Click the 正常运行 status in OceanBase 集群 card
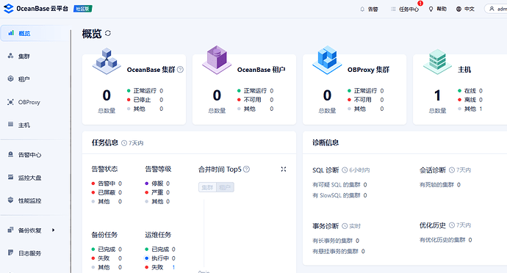The height and width of the screenshot is (273, 507). 145,91
